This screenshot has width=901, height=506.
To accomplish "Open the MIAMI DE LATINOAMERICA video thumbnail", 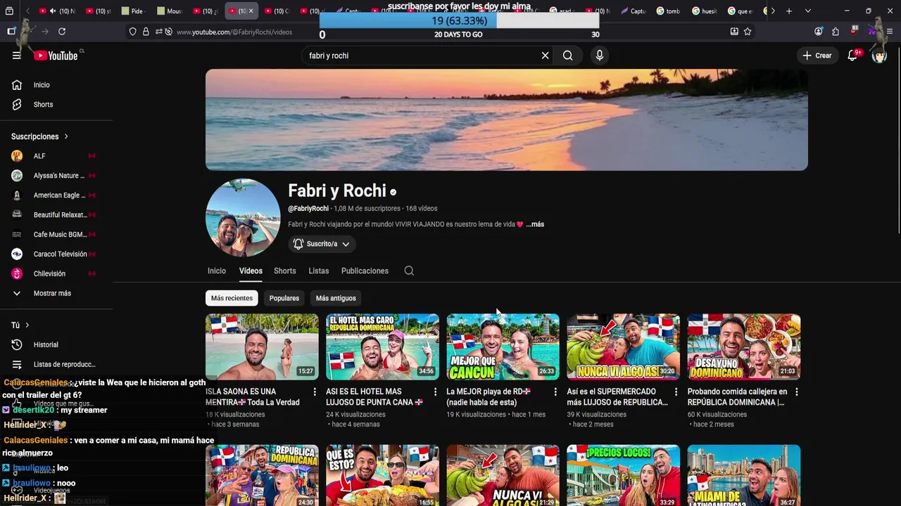I will (x=743, y=475).
